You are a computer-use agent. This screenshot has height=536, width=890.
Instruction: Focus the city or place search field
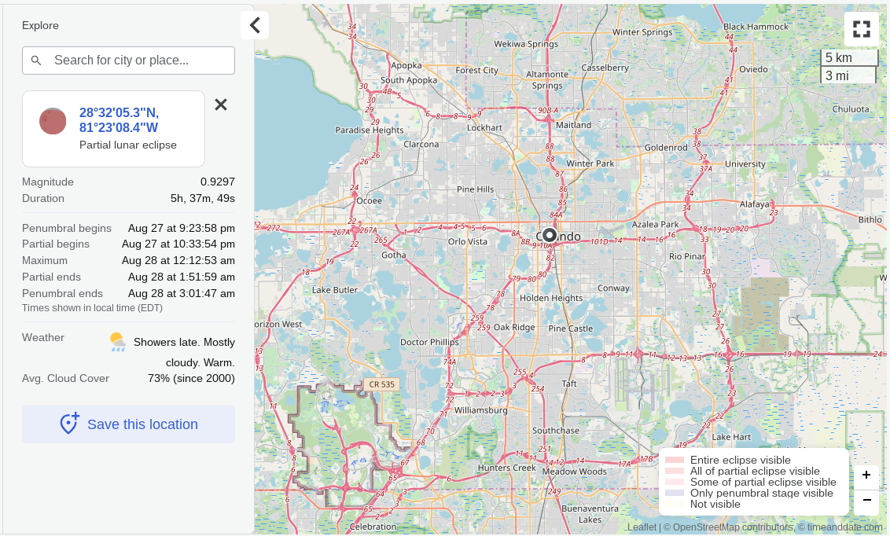(128, 60)
